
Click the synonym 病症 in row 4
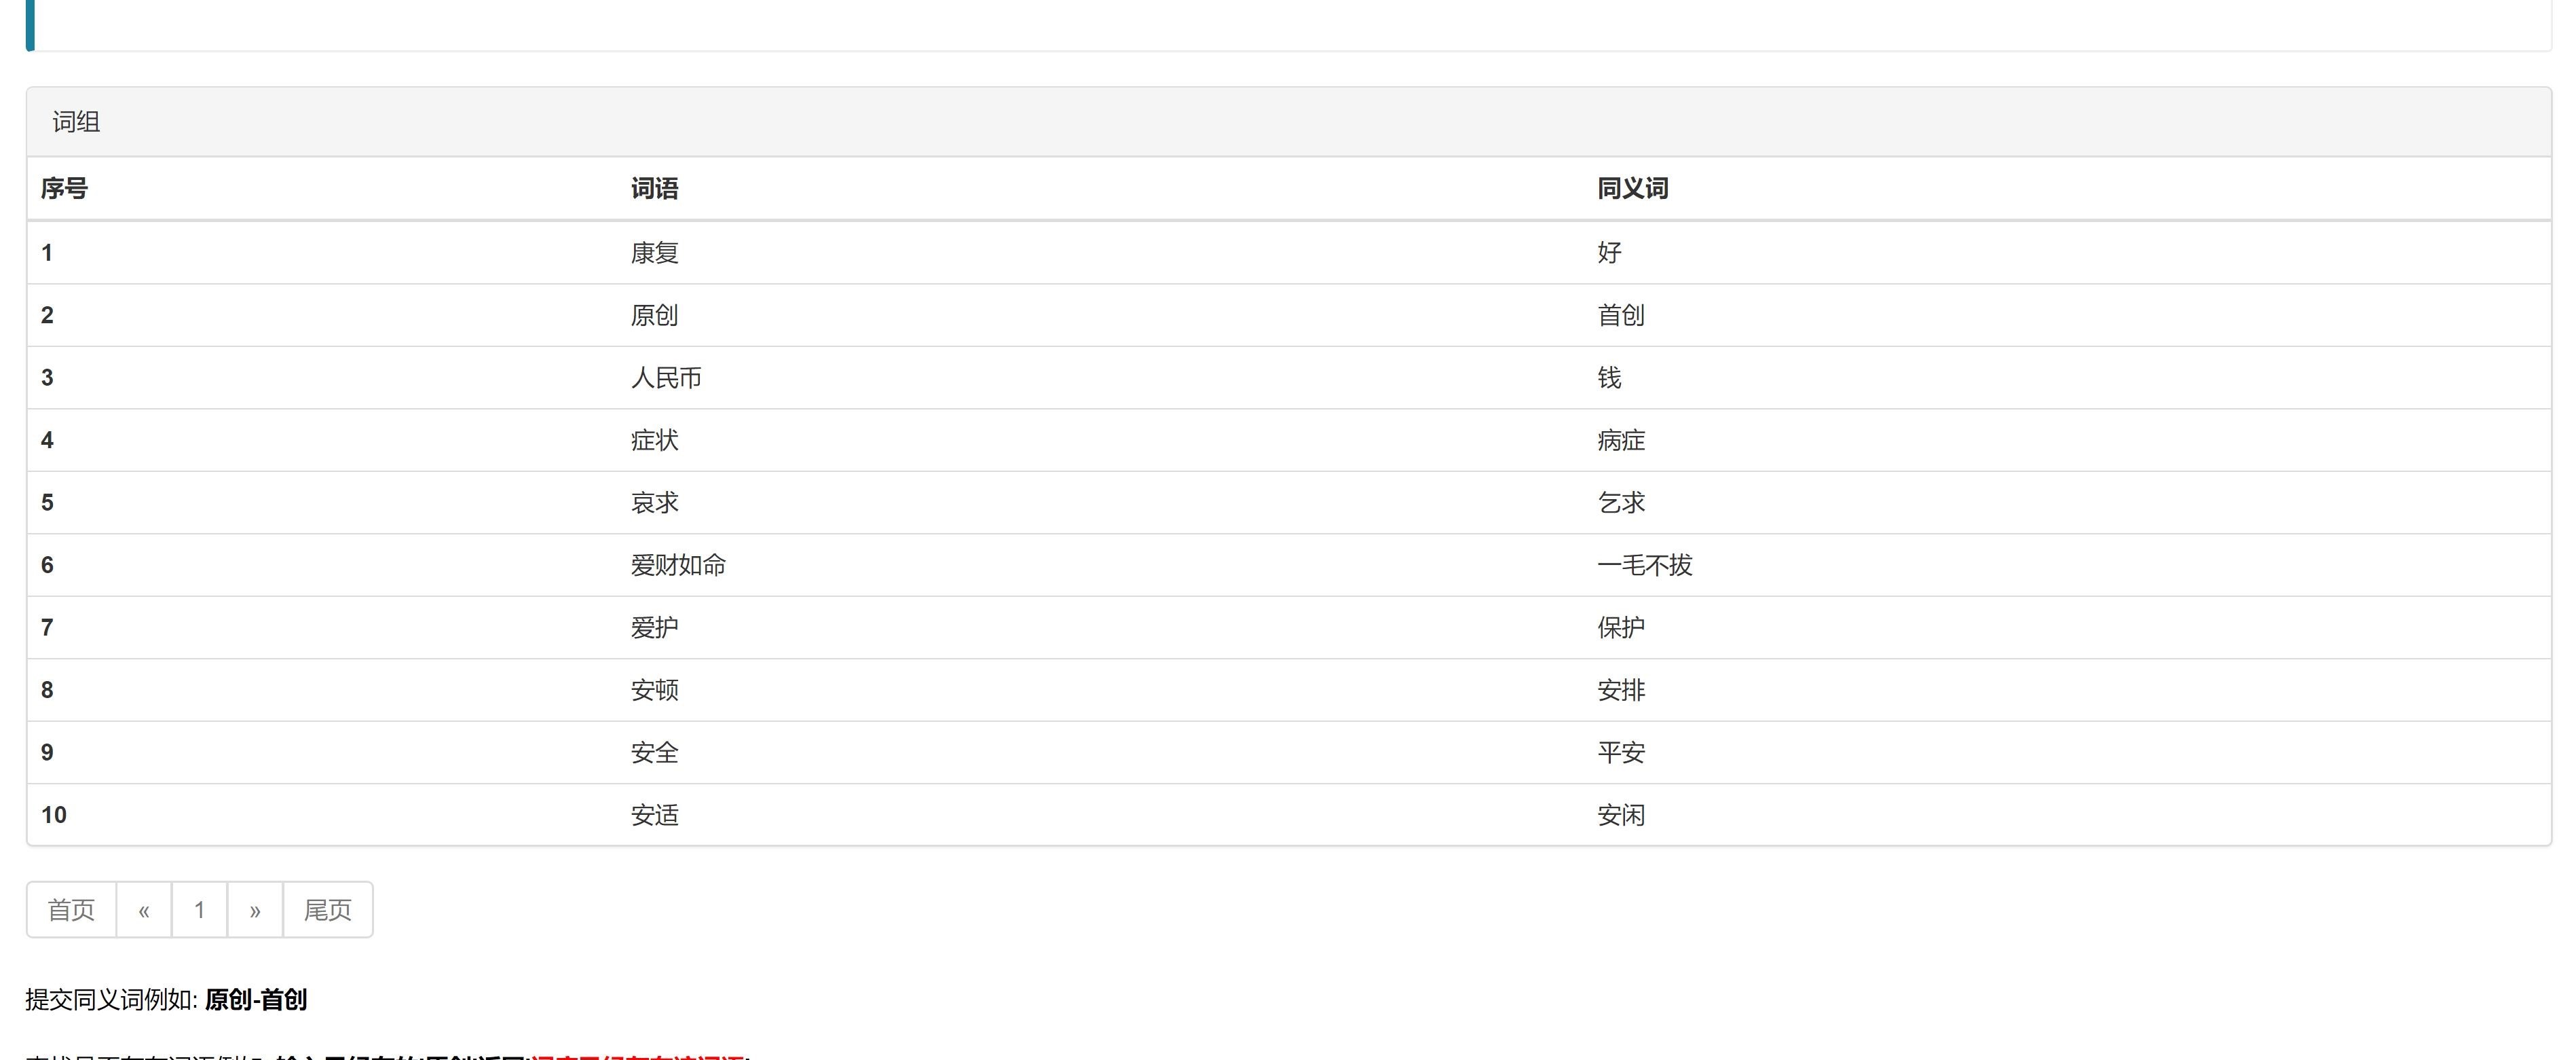[1620, 441]
